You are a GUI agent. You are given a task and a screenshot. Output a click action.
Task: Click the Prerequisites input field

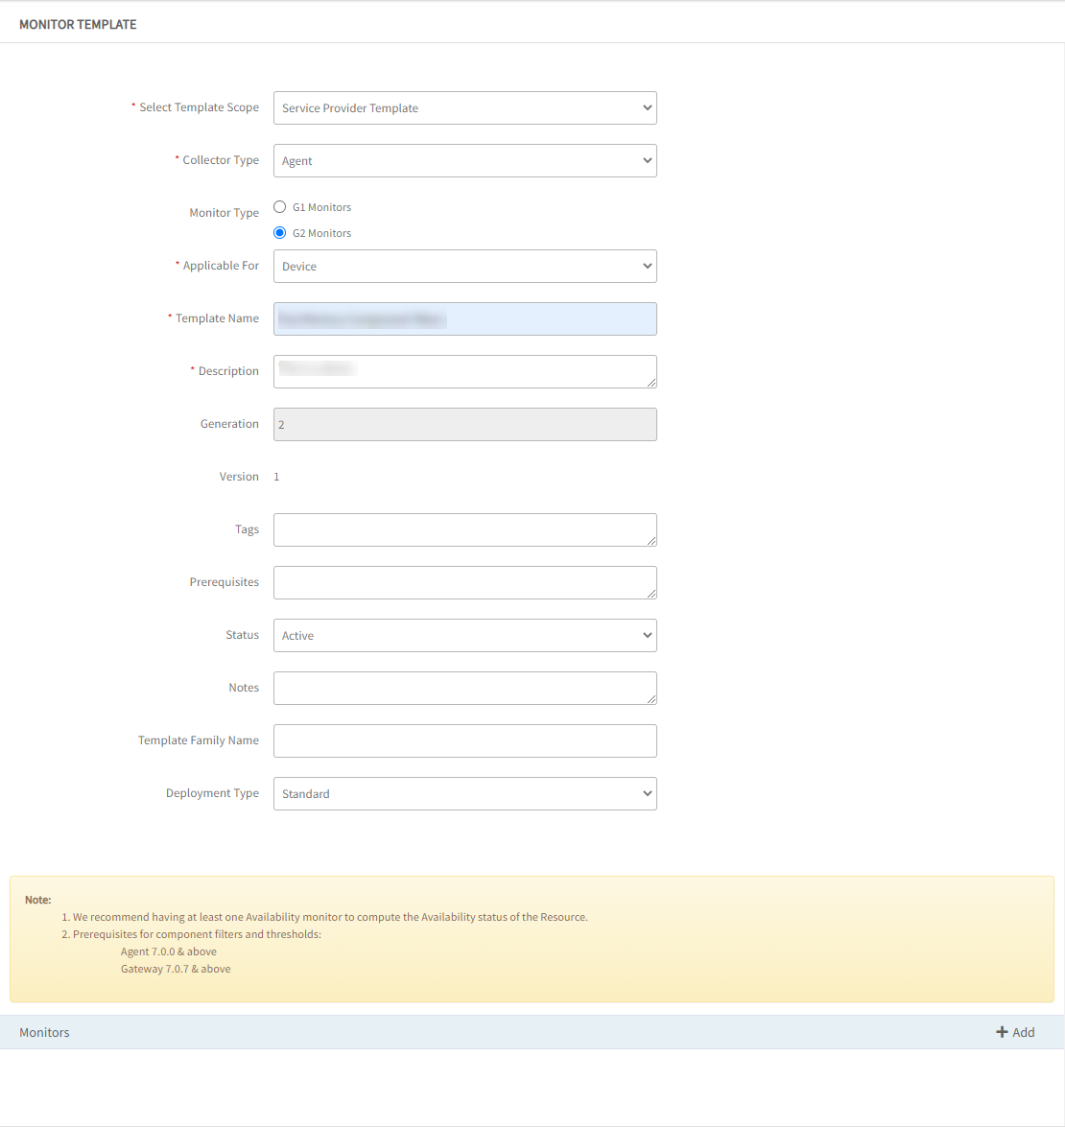pos(464,582)
